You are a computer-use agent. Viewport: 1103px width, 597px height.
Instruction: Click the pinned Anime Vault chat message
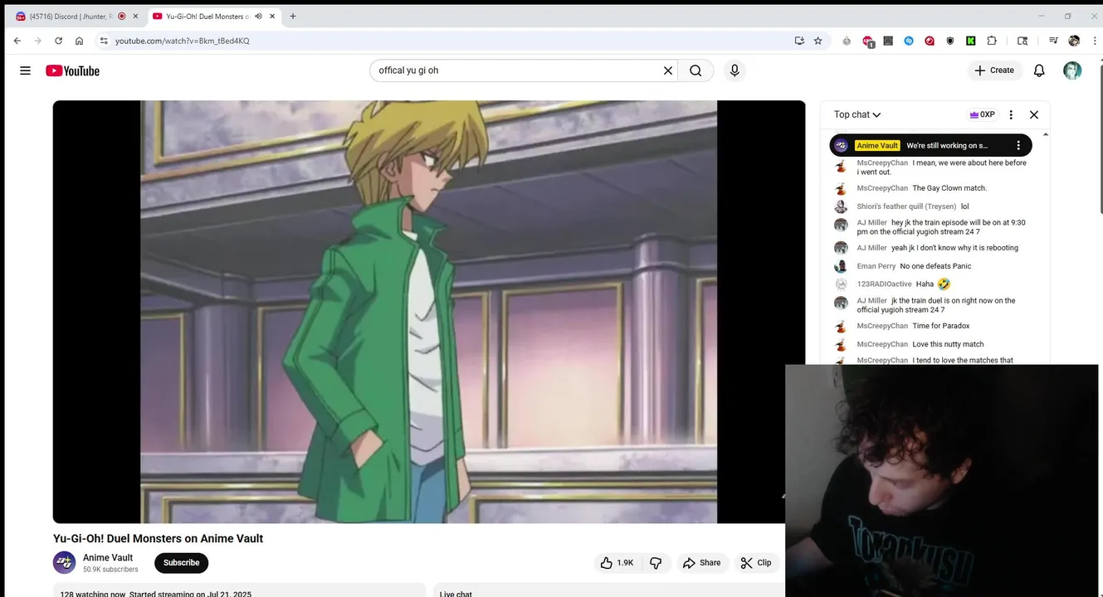[x=930, y=145]
